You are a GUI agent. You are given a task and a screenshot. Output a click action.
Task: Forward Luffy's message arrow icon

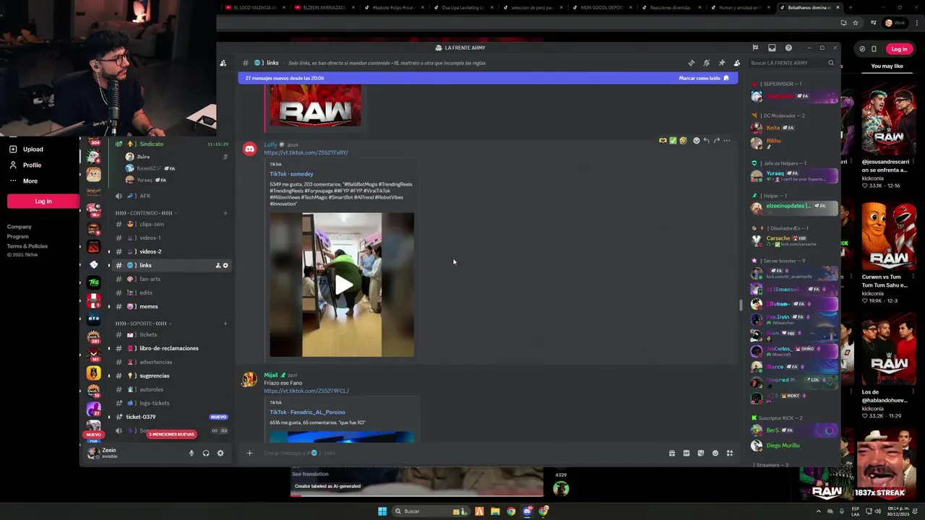pos(716,140)
